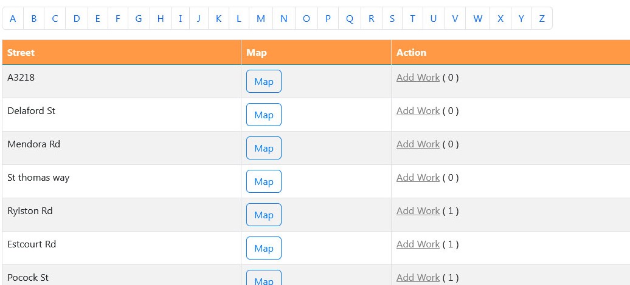Filter streets by letter P
The image size is (630, 285).
[328, 18]
